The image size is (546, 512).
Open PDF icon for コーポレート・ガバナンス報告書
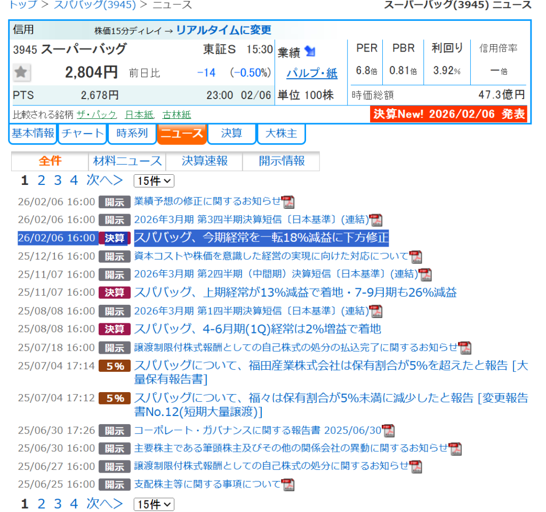click(x=388, y=430)
